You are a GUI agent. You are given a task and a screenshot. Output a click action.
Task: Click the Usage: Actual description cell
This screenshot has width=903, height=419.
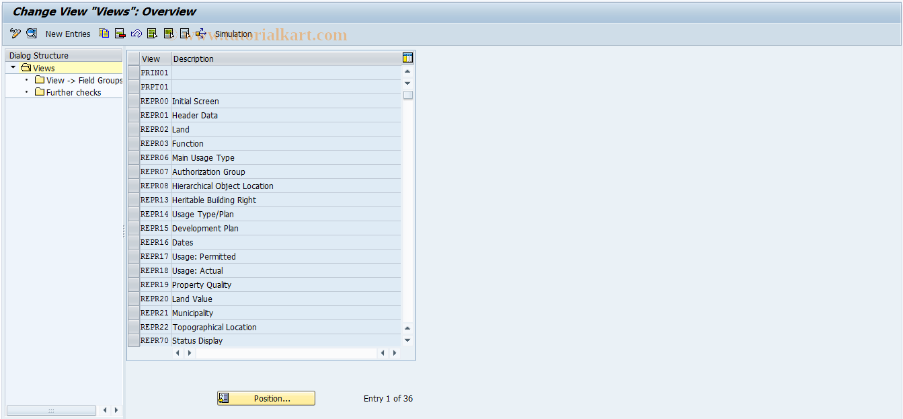[x=286, y=270]
